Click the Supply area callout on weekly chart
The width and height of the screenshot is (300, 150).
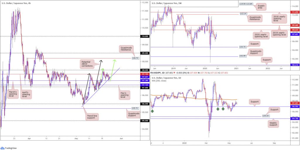(x=261, y=7)
